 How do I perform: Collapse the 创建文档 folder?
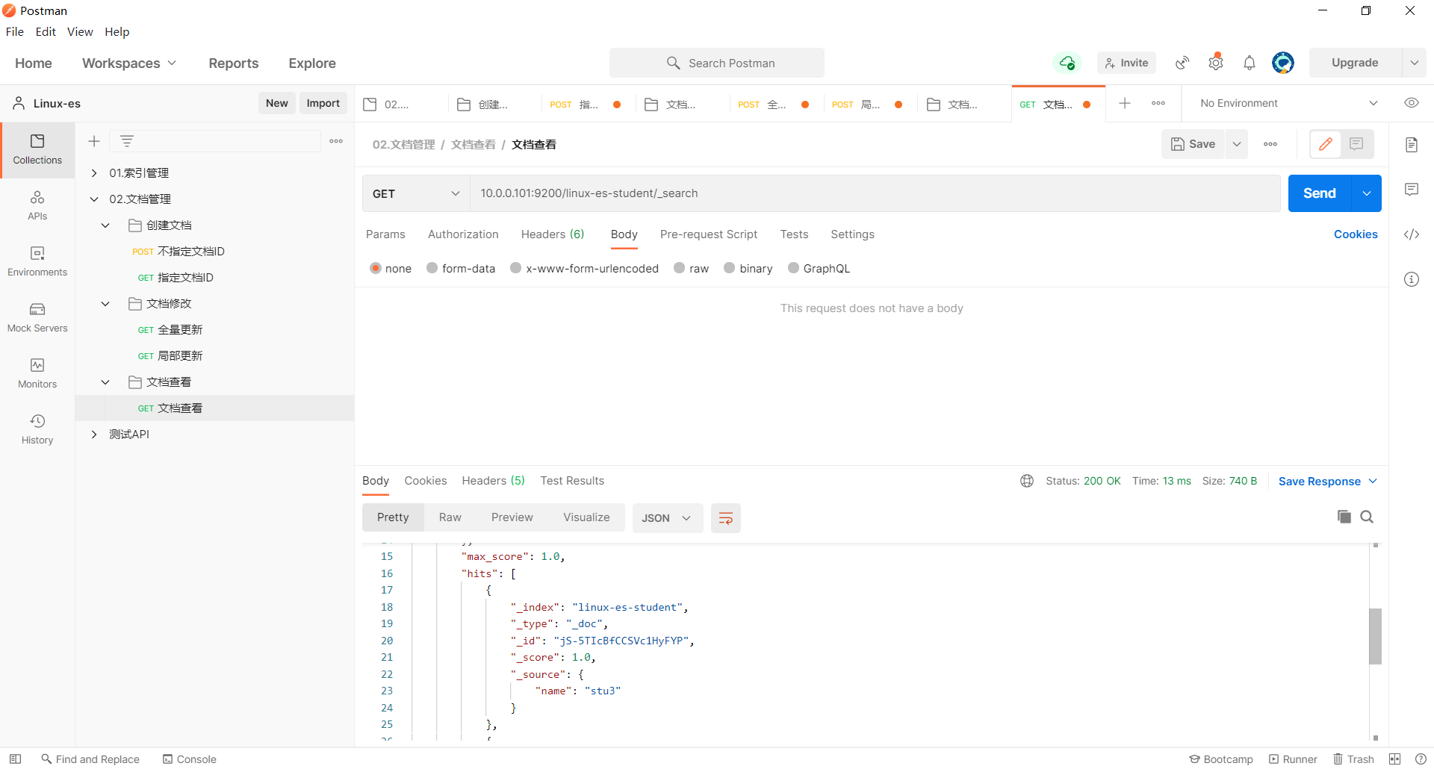coord(105,225)
